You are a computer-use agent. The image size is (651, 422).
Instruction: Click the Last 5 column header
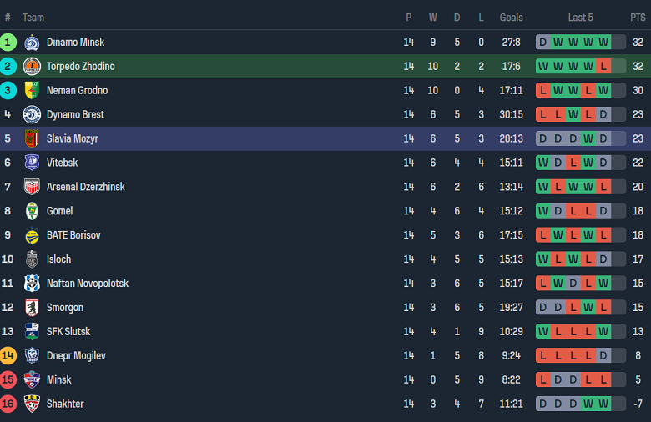580,18
